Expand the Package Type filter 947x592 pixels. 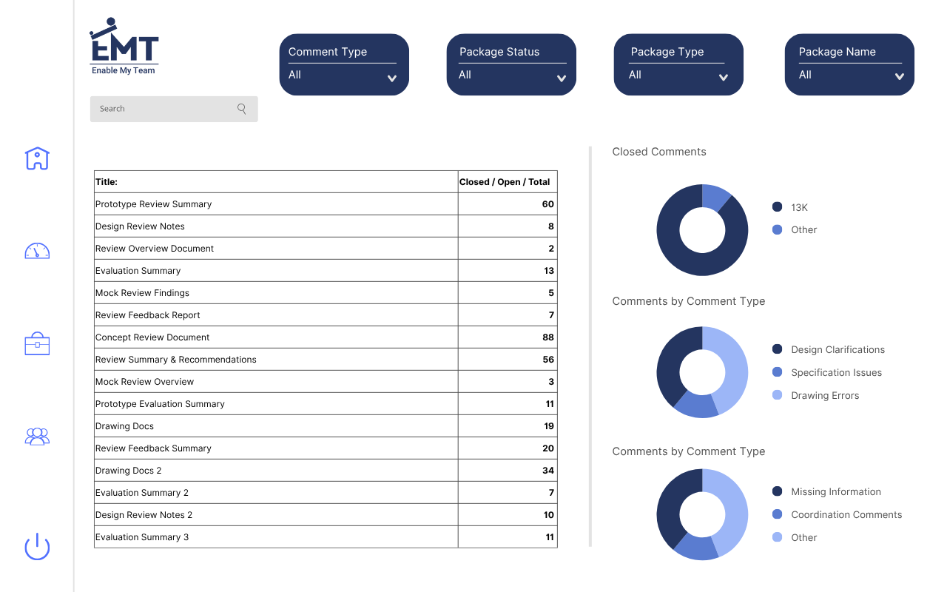click(x=678, y=65)
